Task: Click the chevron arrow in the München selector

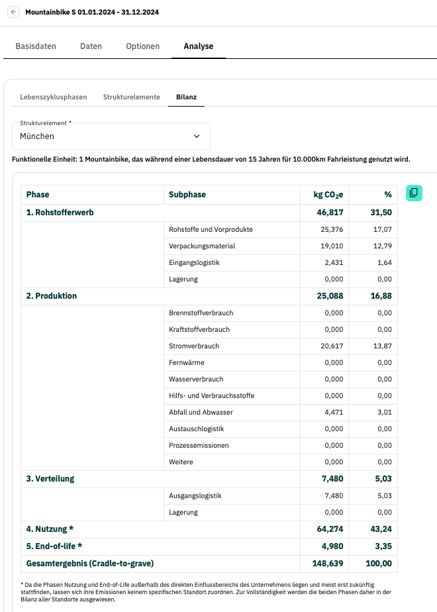Action: [x=197, y=136]
